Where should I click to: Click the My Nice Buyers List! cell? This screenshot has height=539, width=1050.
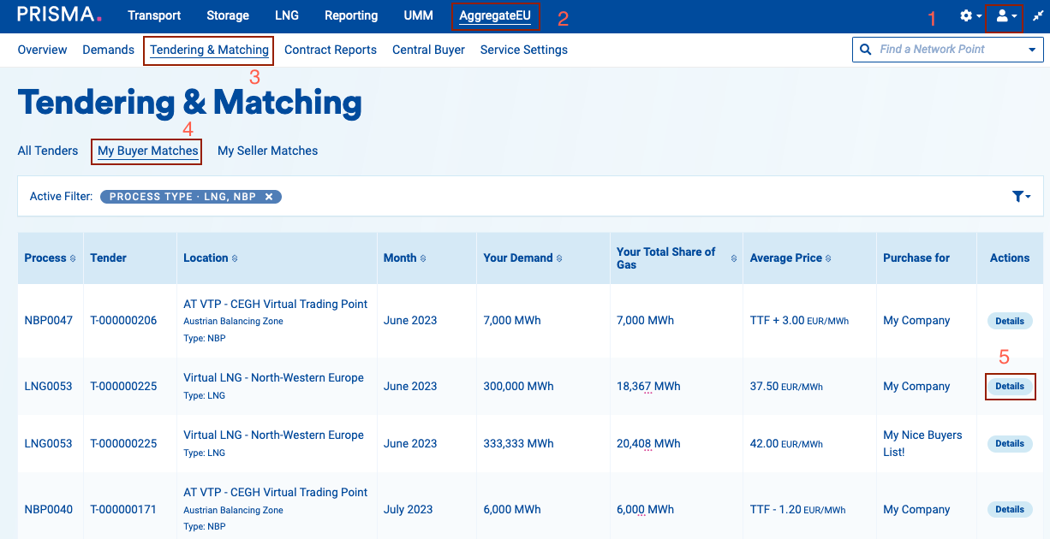click(922, 443)
